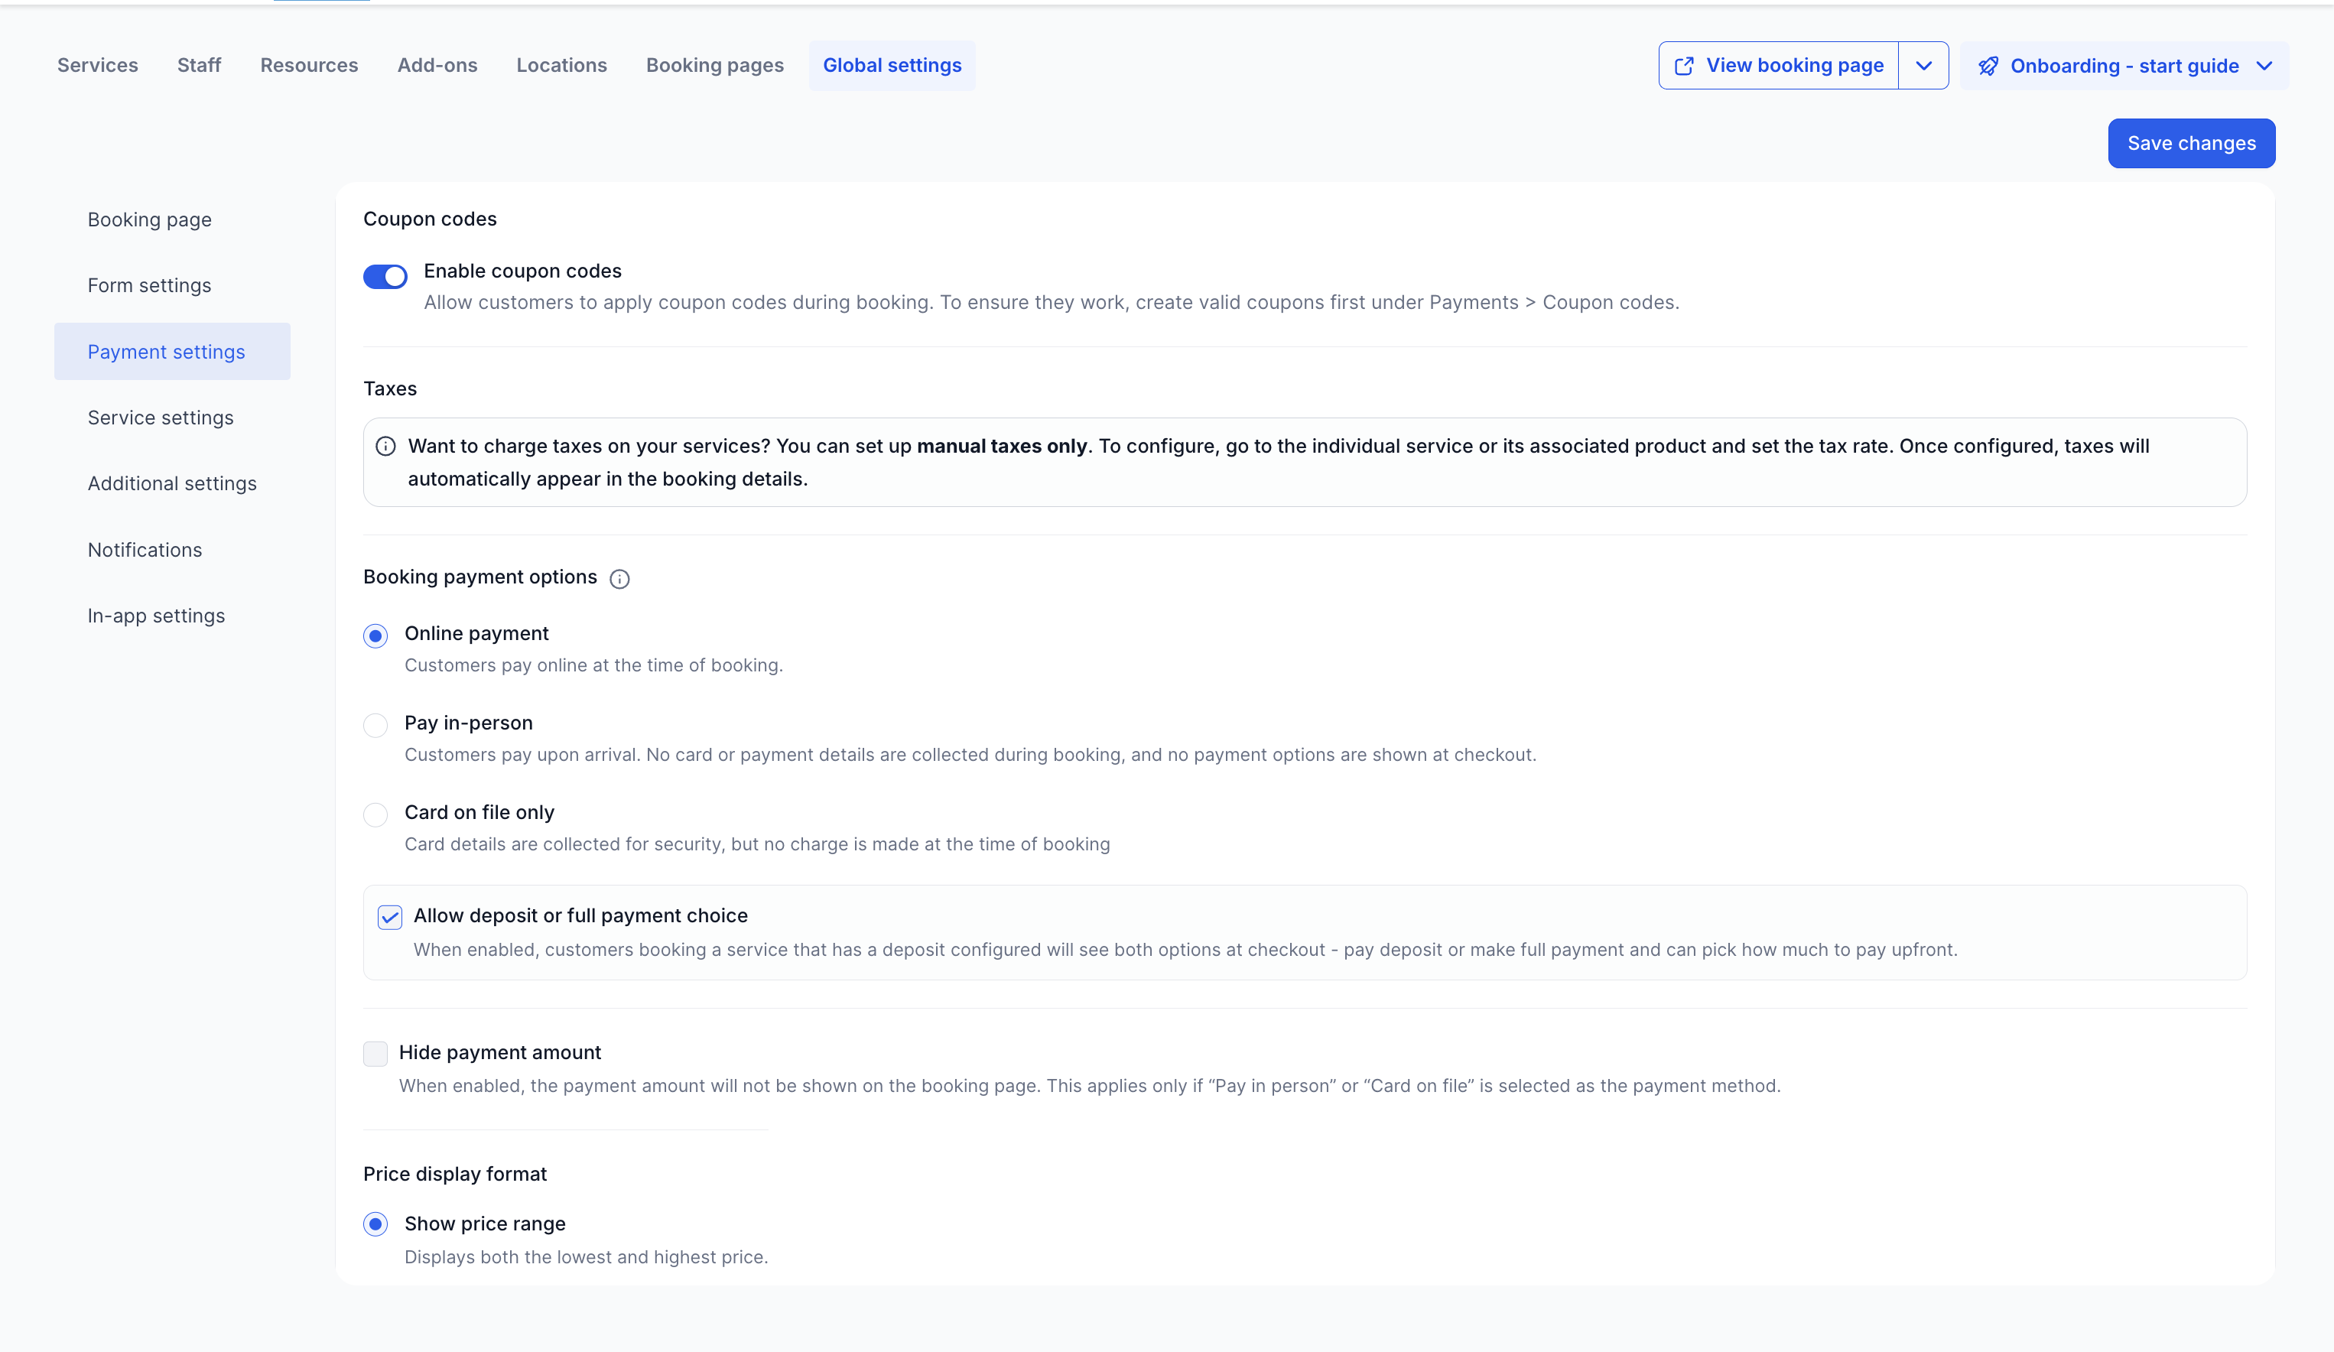Expand the Onboarding start guide chevron
The height and width of the screenshot is (1352, 2334).
tap(2264, 66)
